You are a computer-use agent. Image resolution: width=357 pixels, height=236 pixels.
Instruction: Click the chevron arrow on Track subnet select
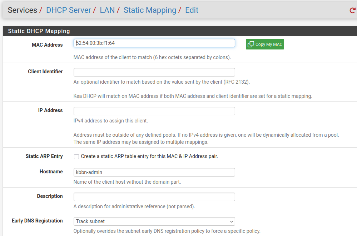(231, 221)
